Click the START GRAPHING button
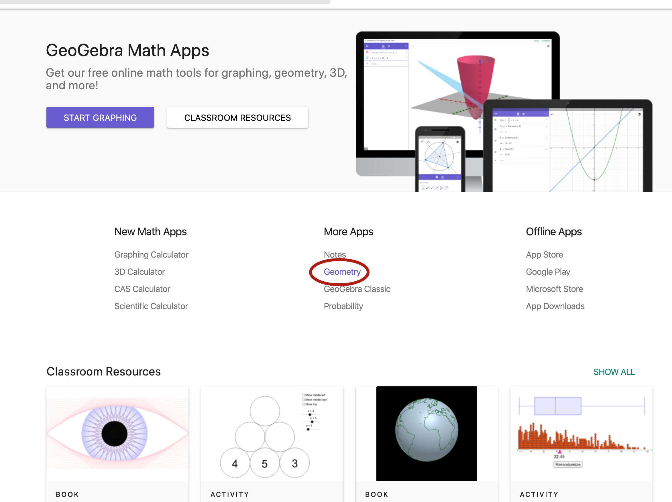Screen dimensions: 672x502 100,117
